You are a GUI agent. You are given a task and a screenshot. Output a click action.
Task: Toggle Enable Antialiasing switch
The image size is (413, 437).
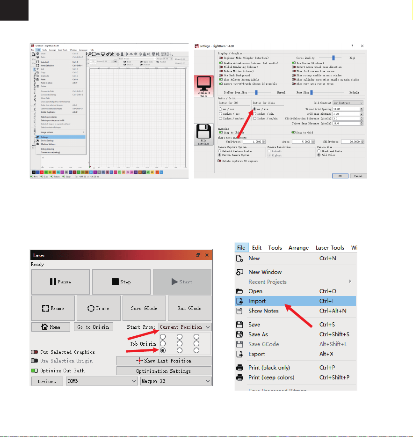pyautogui.click(x=221, y=63)
